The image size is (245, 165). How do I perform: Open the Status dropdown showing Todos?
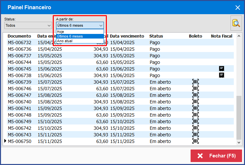tap(28, 25)
